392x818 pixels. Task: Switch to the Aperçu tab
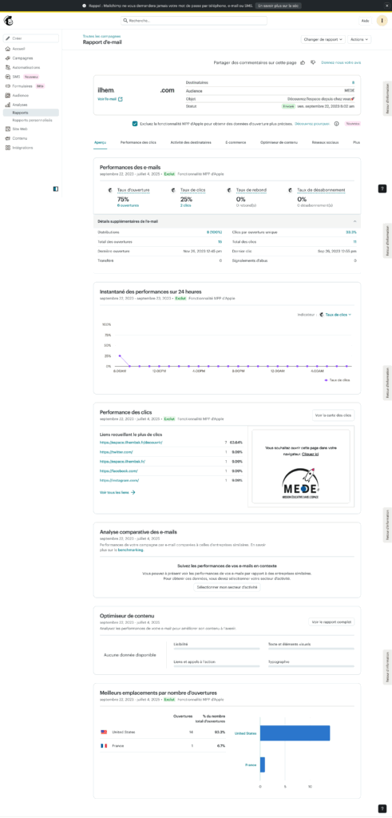[100, 142]
